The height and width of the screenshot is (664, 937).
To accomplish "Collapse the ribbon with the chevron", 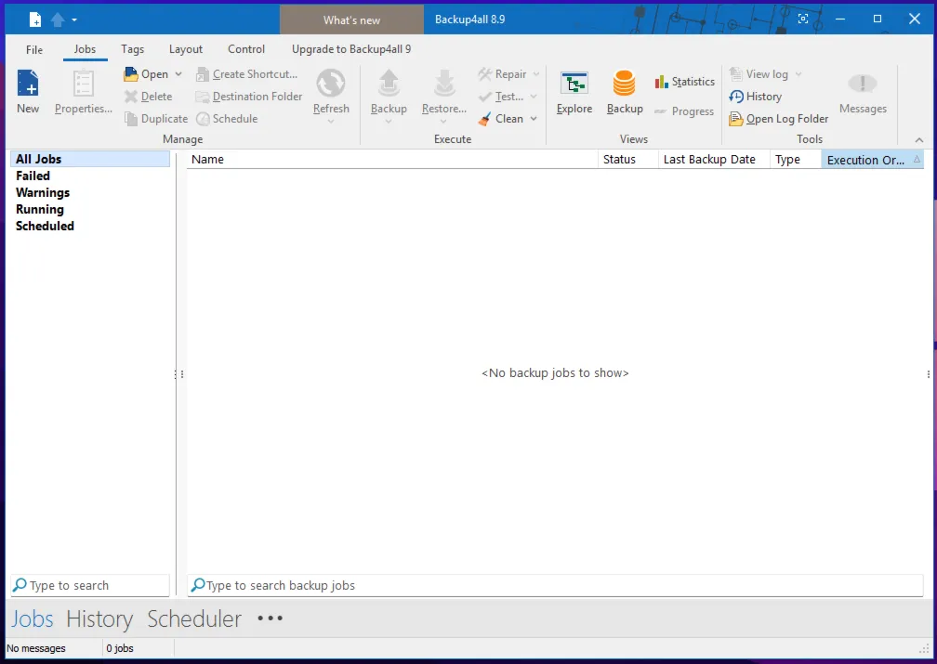I will click(919, 139).
